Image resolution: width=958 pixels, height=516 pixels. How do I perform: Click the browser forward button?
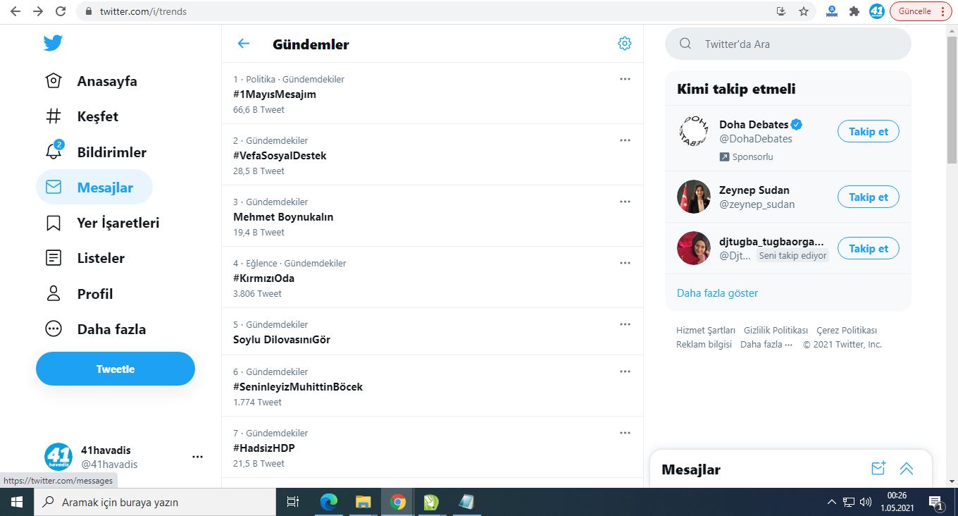38,11
